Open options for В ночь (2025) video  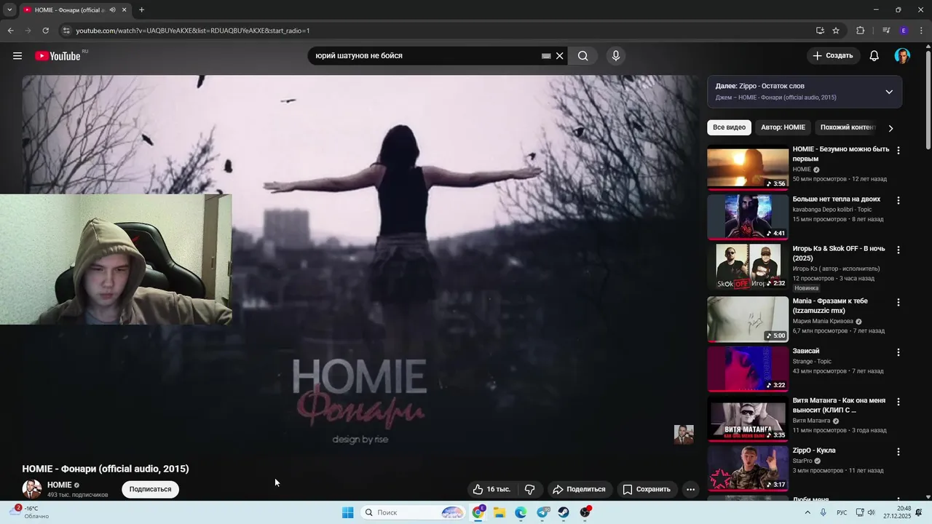pos(898,250)
